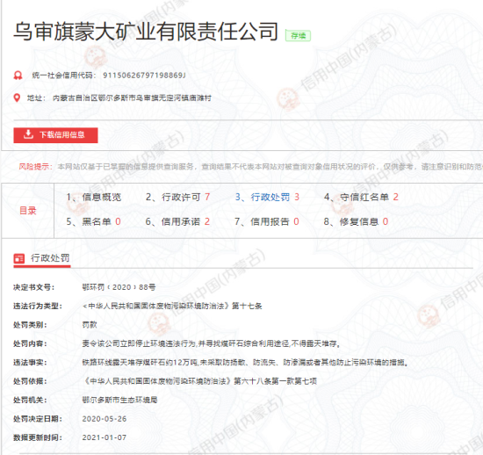483x455 pixels.
Task: Click the 违法事实 description text
Action: pyautogui.click(x=245, y=363)
